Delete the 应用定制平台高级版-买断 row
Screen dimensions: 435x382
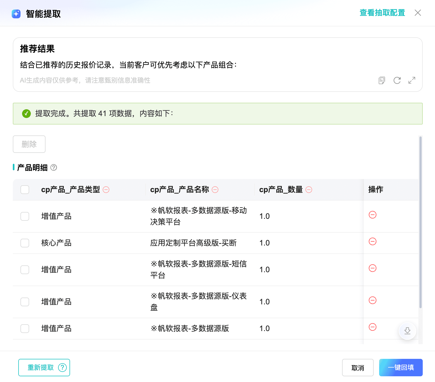point(373,241)
